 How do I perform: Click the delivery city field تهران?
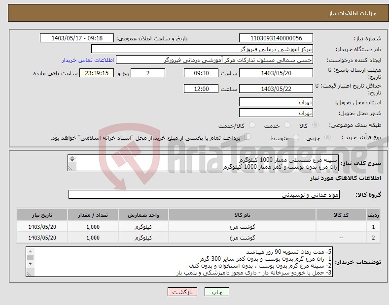pos(276,113)
